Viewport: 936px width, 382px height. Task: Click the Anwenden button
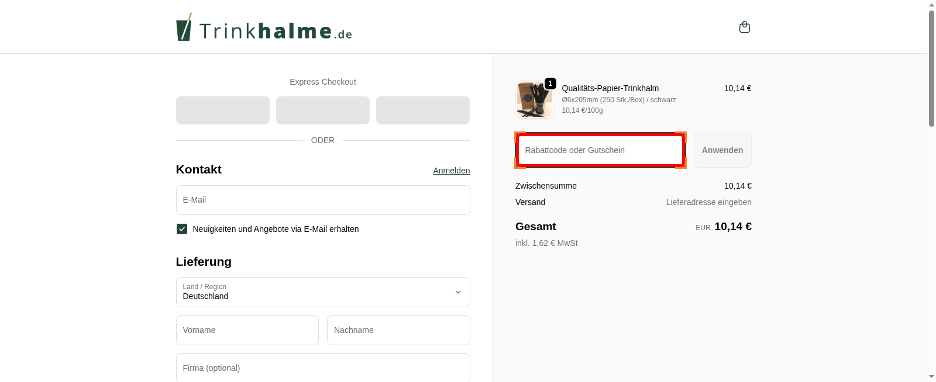(x=722, y=150)
